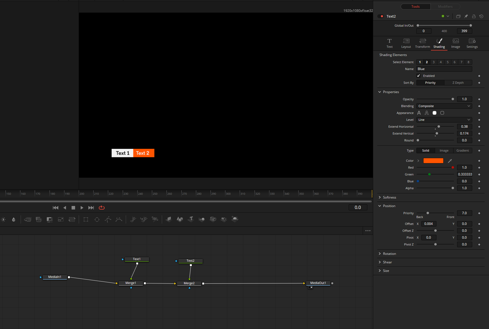Expand the Color picker chevron
489x329 pixels.
418,161
